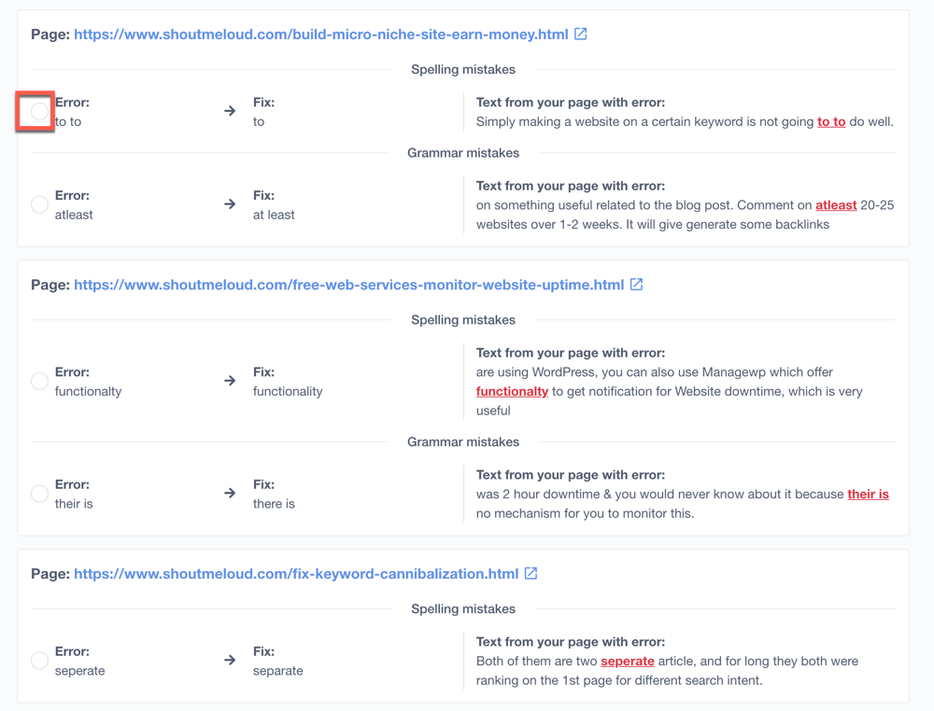Visit the free-web-services-monitor-website-uptime URL
Image resolution: width=934 pixels, height=711 pixels.
(348, 285)
